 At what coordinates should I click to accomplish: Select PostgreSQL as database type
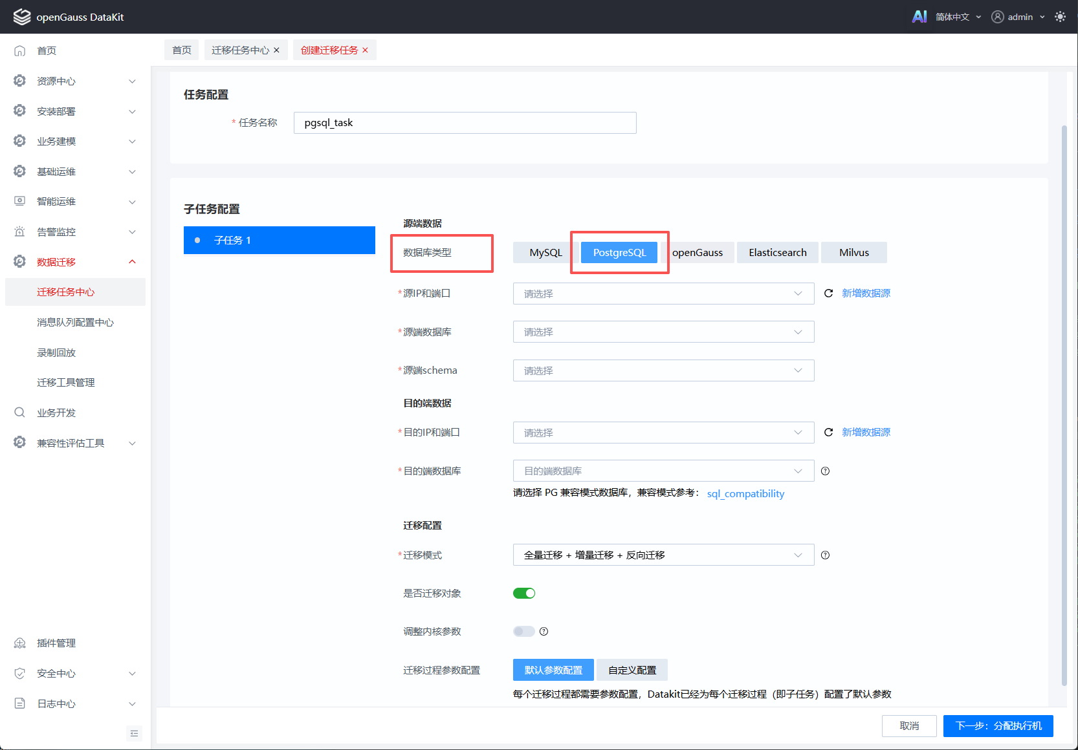point(619,253)
